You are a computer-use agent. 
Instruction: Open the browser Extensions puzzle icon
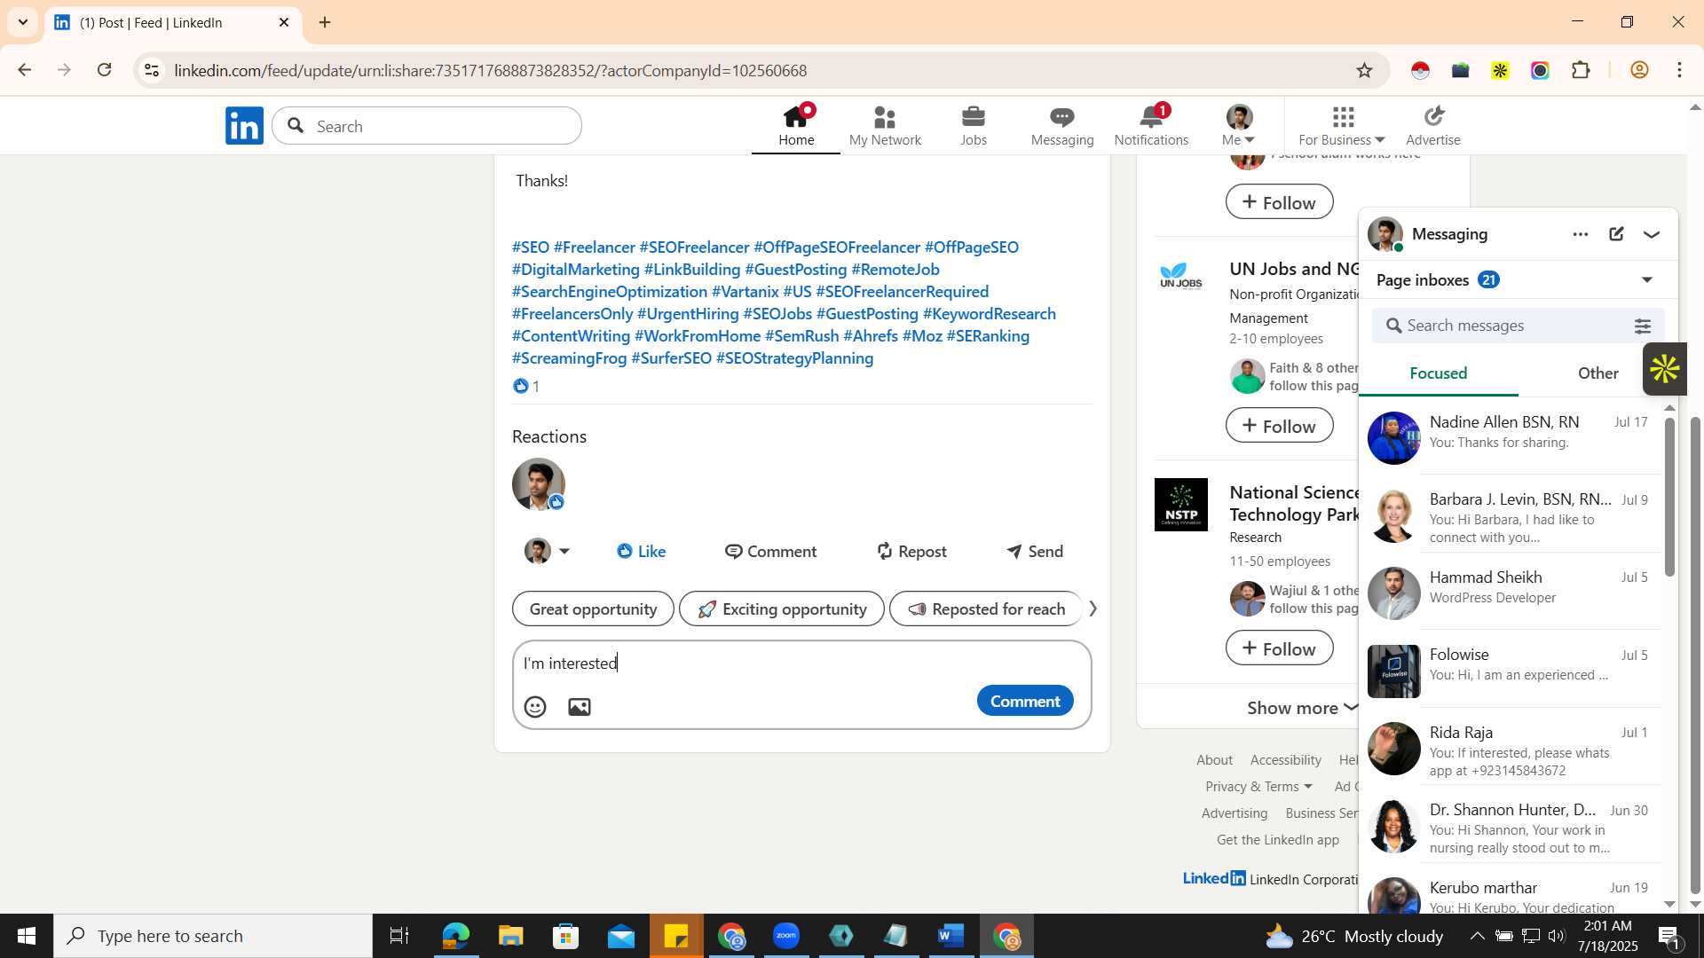click(1581, 70)
